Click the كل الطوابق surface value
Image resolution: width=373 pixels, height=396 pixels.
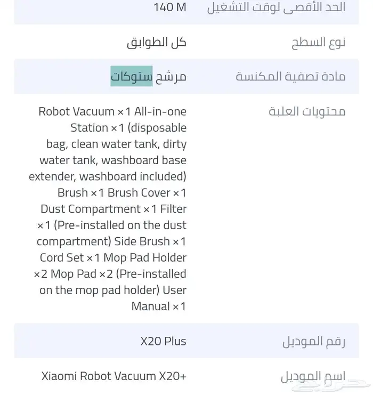tap(157, 43)
